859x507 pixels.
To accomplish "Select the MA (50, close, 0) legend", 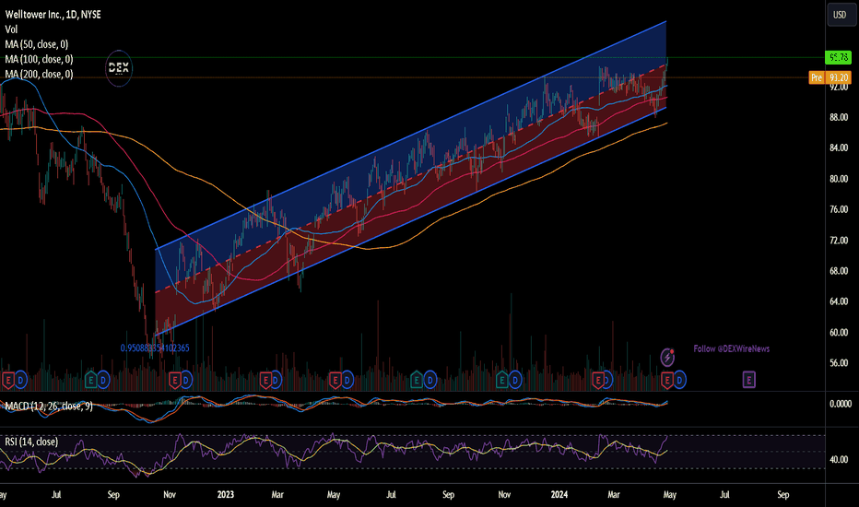I will pos(37,44).
